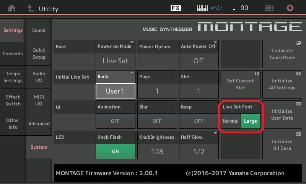Screen dimensions: 306x184
Task: Open the MIDI I/O tab
Action: pos(39,100)
